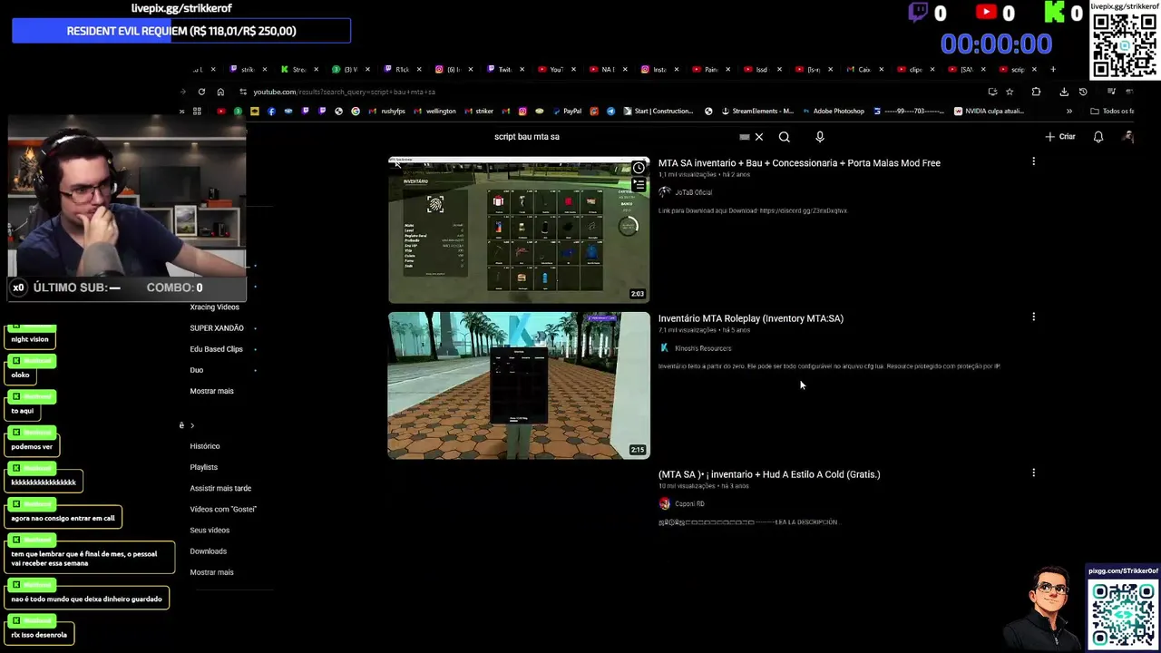Open SUPER XANDÃO subscription

click(x=217, y=328)
